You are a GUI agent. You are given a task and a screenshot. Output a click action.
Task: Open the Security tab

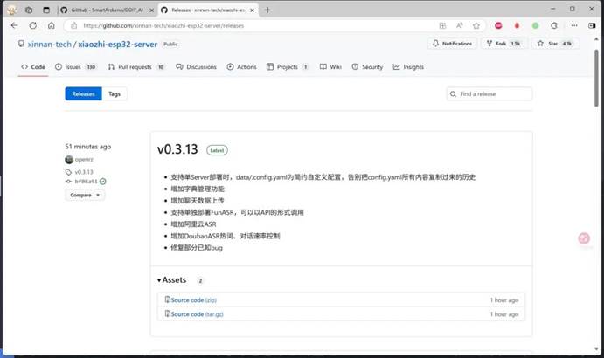[367, 67]
